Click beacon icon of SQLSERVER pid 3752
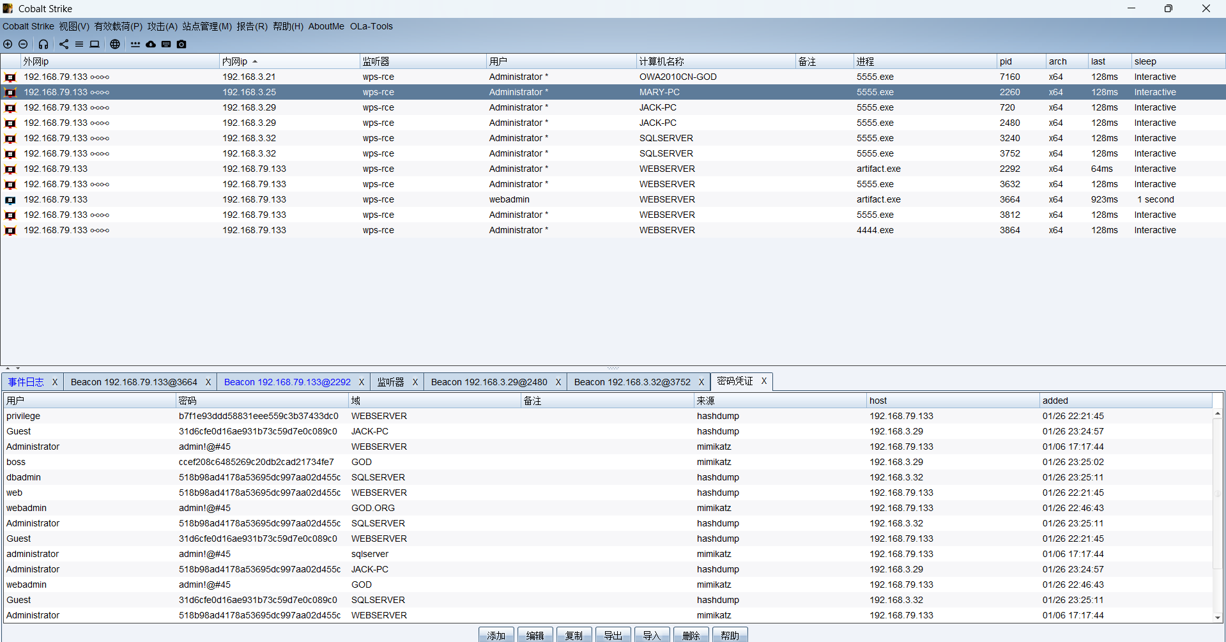This screenshot has width=1226, height=642. (x=10, y=154)
